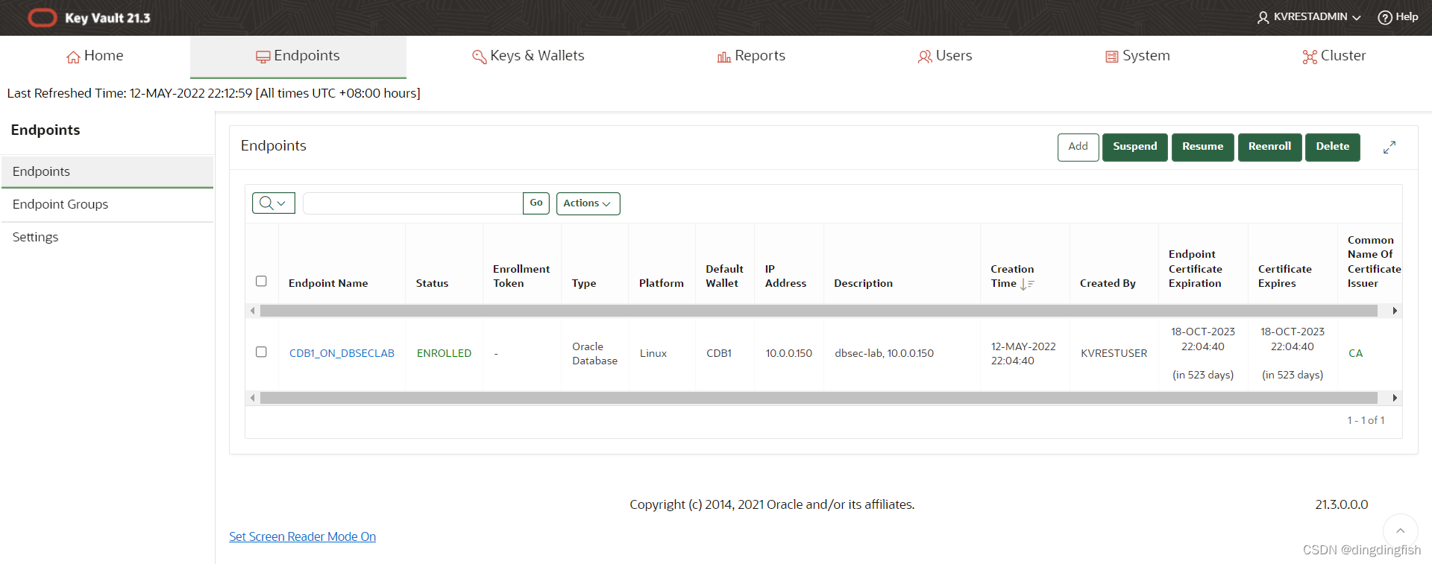1432x564 pixels.
Task: Click the upper scrollbar right arrow
Action: coord(1394,311)
